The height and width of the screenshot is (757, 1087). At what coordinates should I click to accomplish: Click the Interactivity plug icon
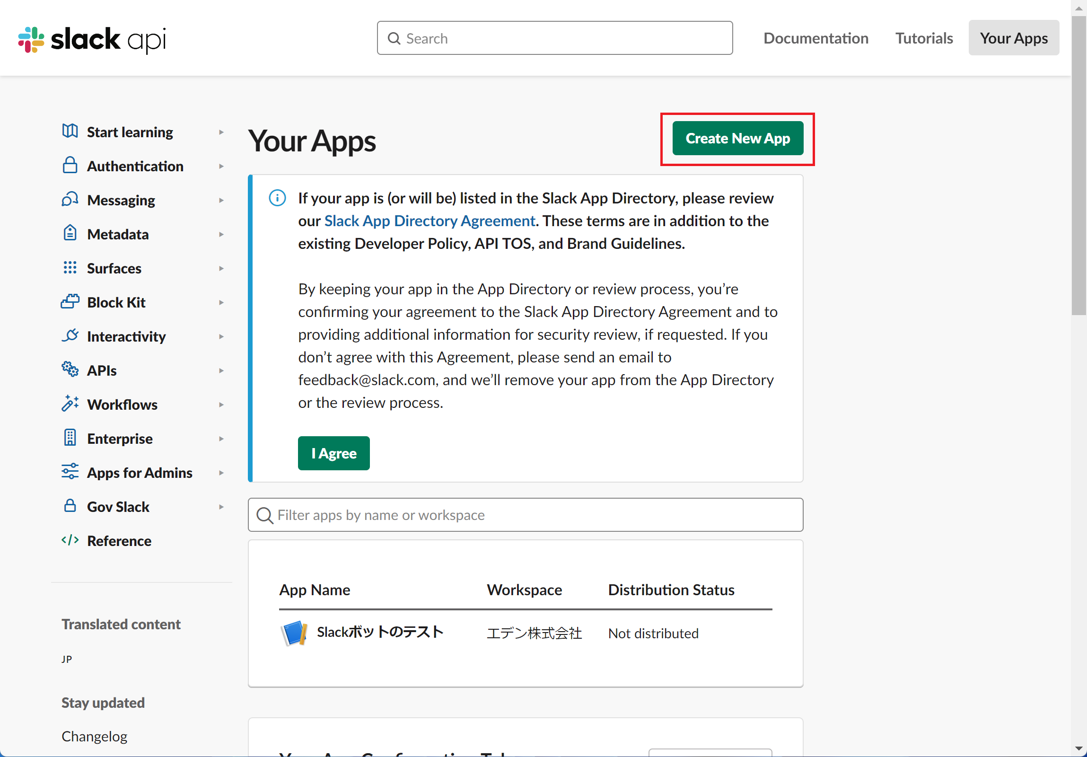click(x=70, y=335)
